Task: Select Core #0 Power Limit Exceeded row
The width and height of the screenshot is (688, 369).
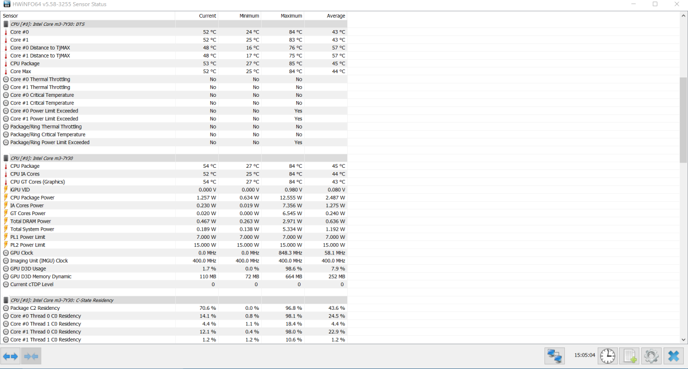Action: tap(174, 111)
